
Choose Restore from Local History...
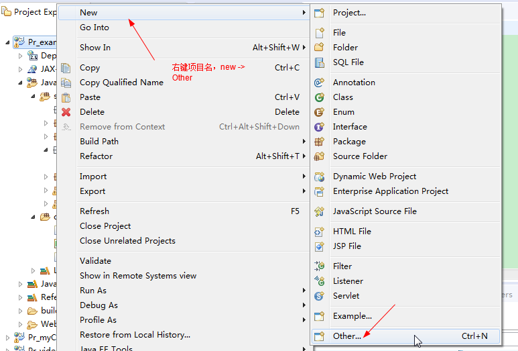coord(184,335)
